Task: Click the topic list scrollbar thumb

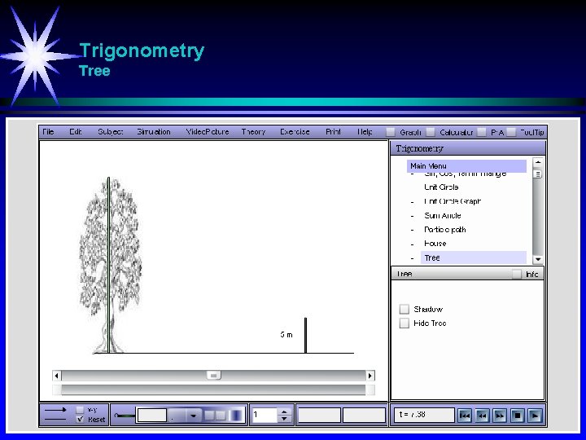Action: (x=538, y=174)
